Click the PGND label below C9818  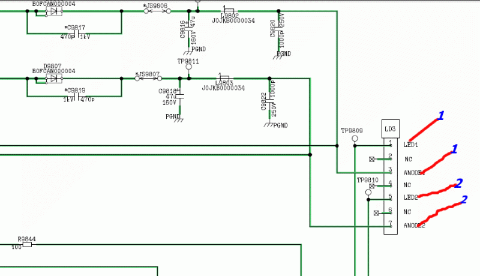173,116
